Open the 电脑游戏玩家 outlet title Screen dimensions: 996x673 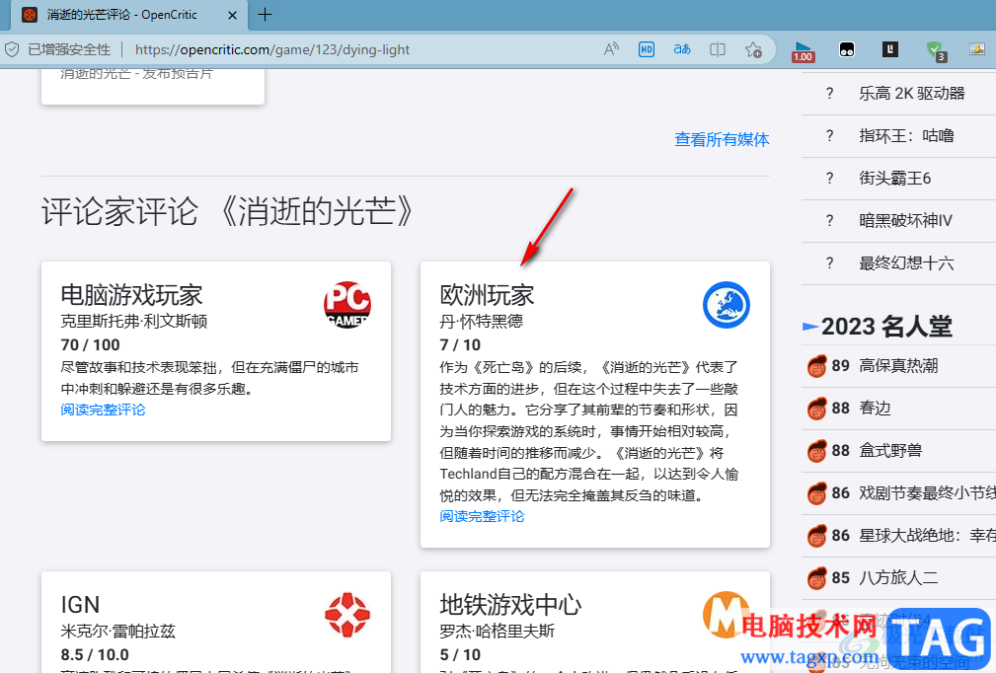(131, 295)
